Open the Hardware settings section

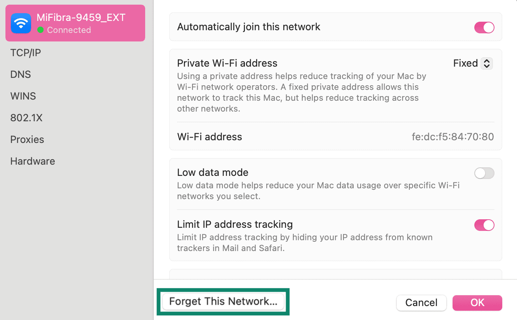coord(32,161)
